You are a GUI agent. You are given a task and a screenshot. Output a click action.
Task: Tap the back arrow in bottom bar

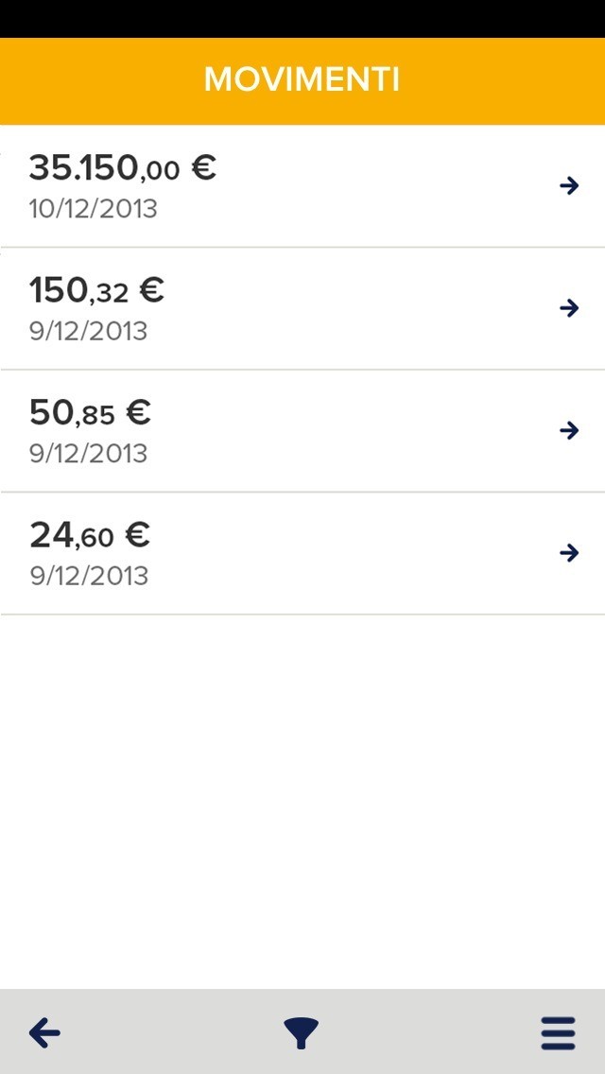44,1033
